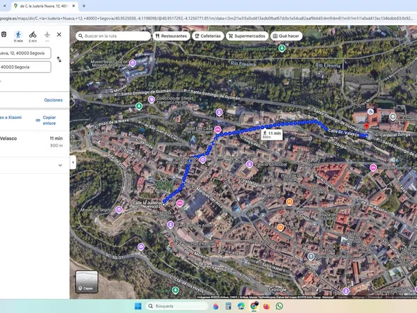
Task: Open a new browser tab
Action: point(84,6)
